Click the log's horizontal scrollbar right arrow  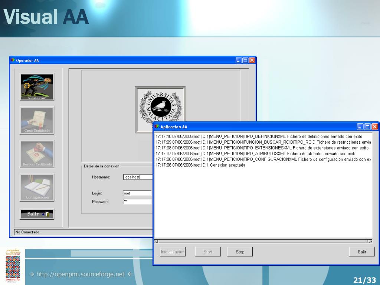pos(370,241)
